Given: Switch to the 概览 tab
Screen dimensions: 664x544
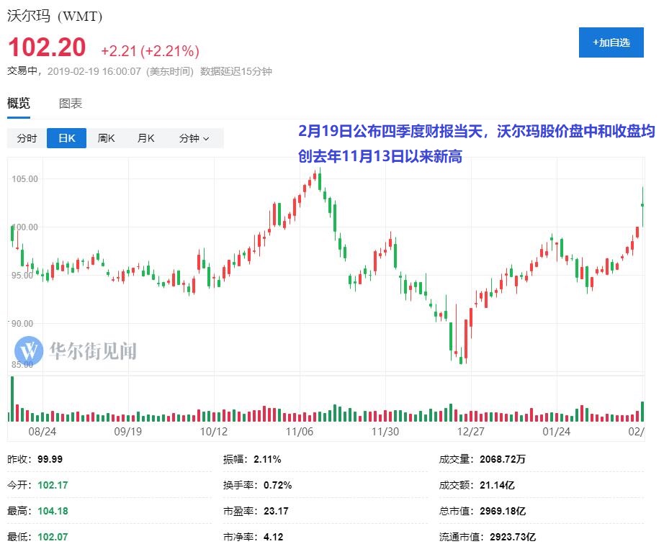Looking at the screenshot, I should pos(19,104).
